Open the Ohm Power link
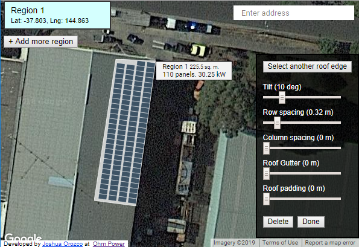Screen dimensions: 359x247 (109, 244)
